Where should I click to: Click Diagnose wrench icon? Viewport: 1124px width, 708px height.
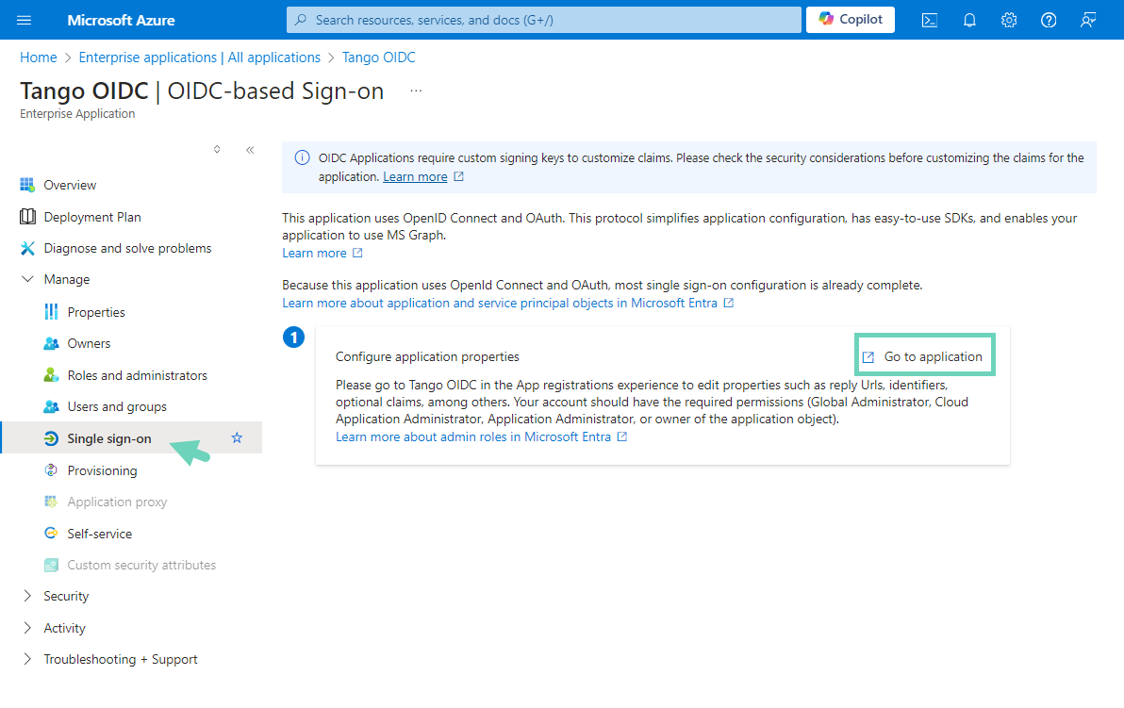27,248
